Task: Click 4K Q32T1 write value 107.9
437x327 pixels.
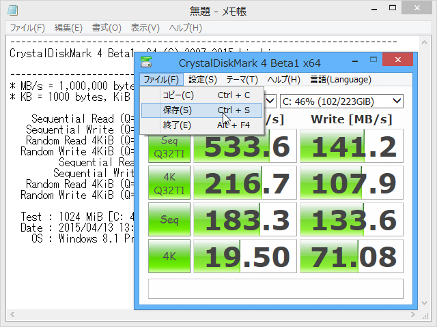Action: (x=352, y=183)
